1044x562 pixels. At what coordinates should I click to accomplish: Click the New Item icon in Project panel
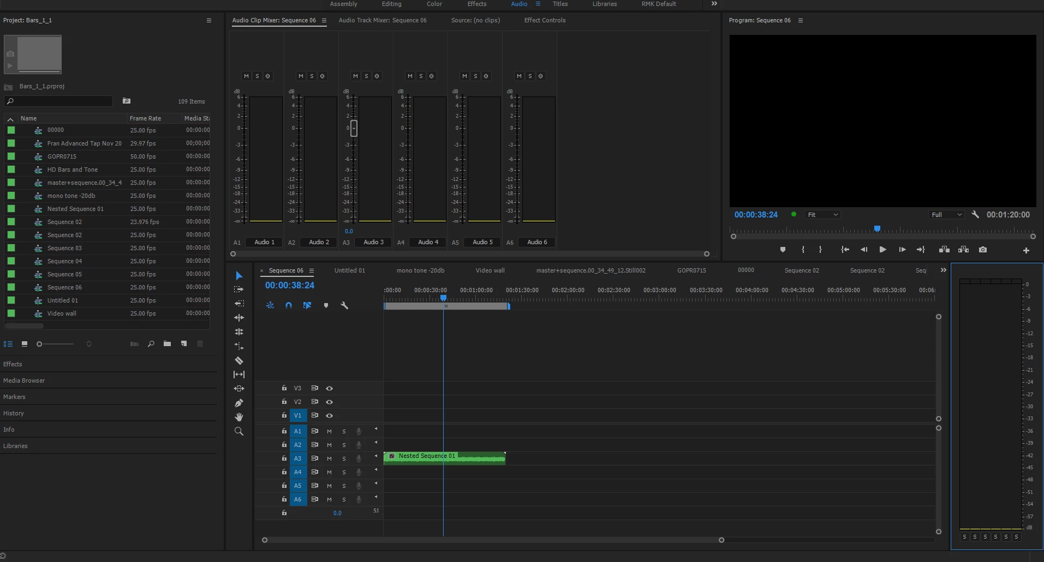click(x=184, y=343)
